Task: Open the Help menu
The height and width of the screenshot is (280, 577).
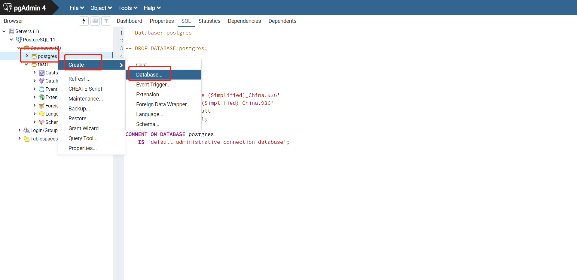Action: [x=152, y=8]
